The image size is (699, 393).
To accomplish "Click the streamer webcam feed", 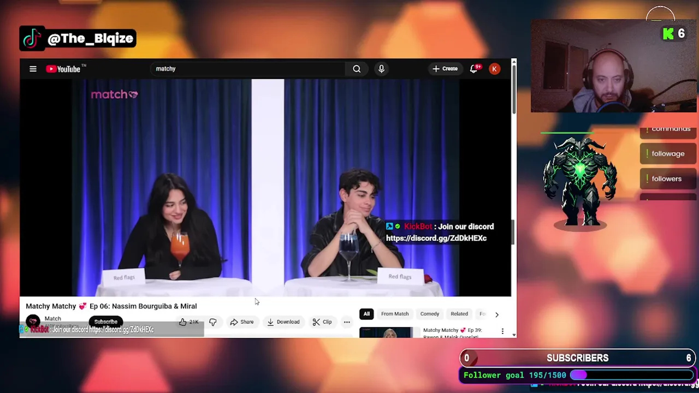I will point(614,67).
